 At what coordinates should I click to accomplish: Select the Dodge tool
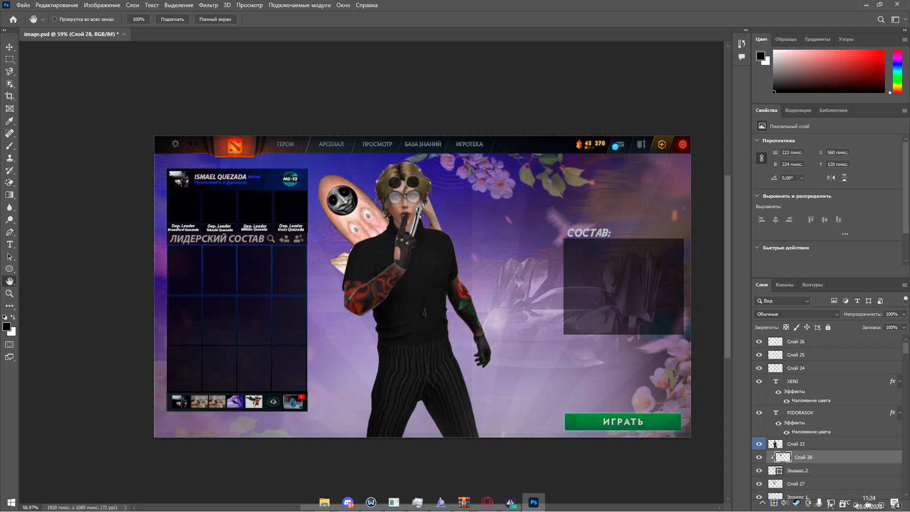[x=9, y=220]
